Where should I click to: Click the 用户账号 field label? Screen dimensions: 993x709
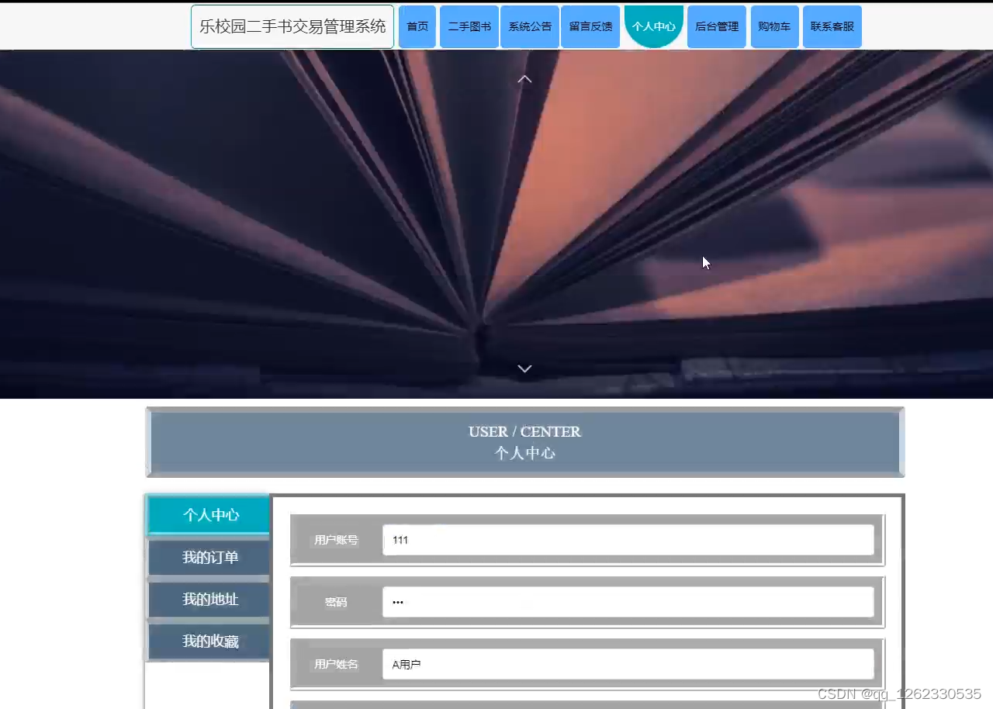click(x=336, y=540)
